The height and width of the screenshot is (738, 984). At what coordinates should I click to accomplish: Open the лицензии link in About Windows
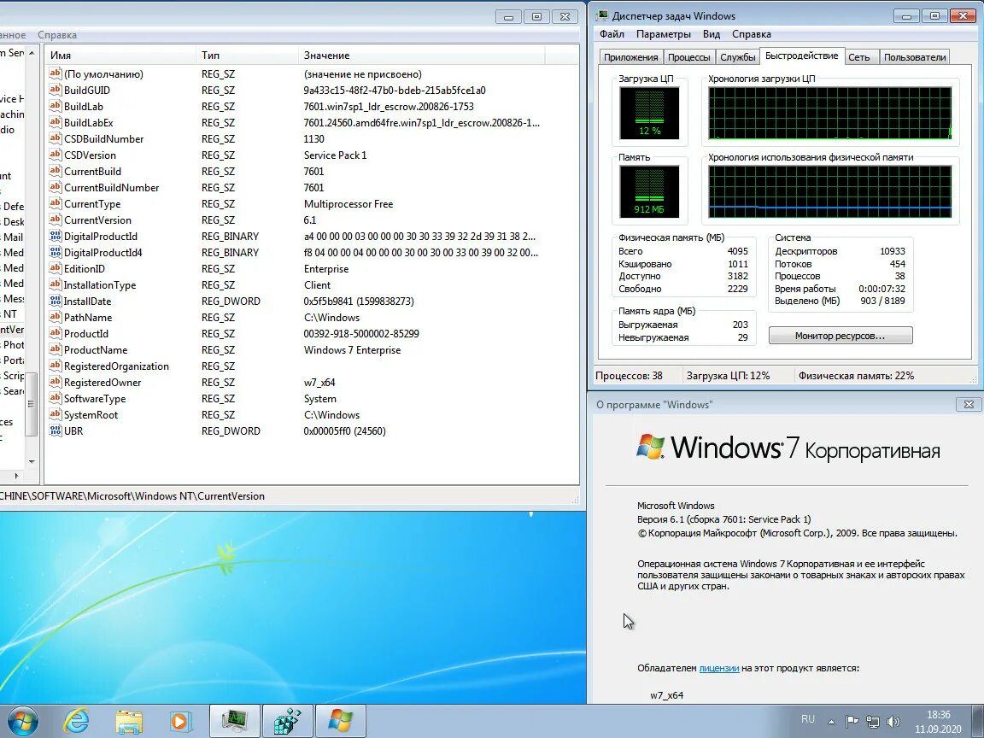718,668
